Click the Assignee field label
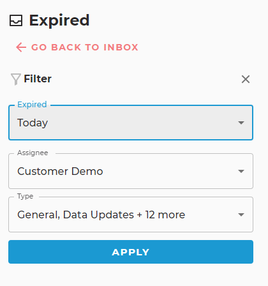The image size is (268, 286). click(33, 153)
